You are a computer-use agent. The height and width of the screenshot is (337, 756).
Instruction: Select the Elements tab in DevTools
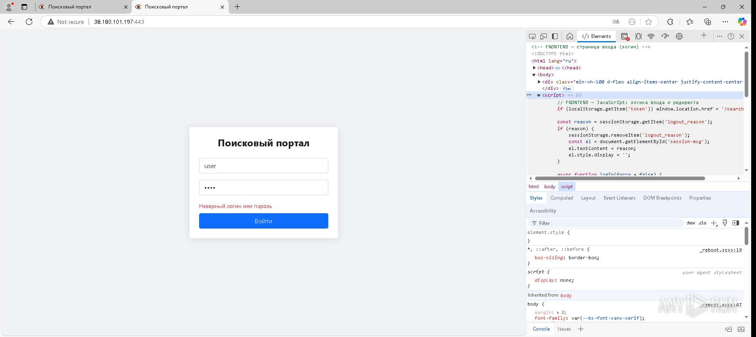[596, 36]
